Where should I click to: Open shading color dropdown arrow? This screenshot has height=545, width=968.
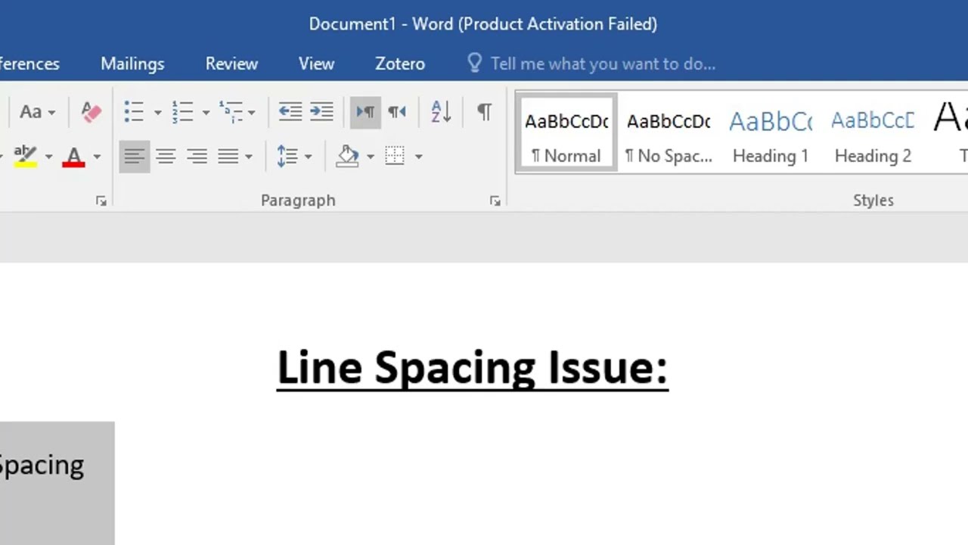pyautogui.click(x=370, y=157)
